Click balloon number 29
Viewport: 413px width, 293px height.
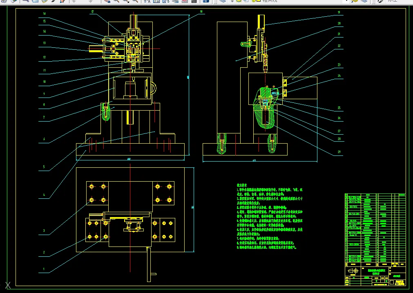tap(339, 152)
